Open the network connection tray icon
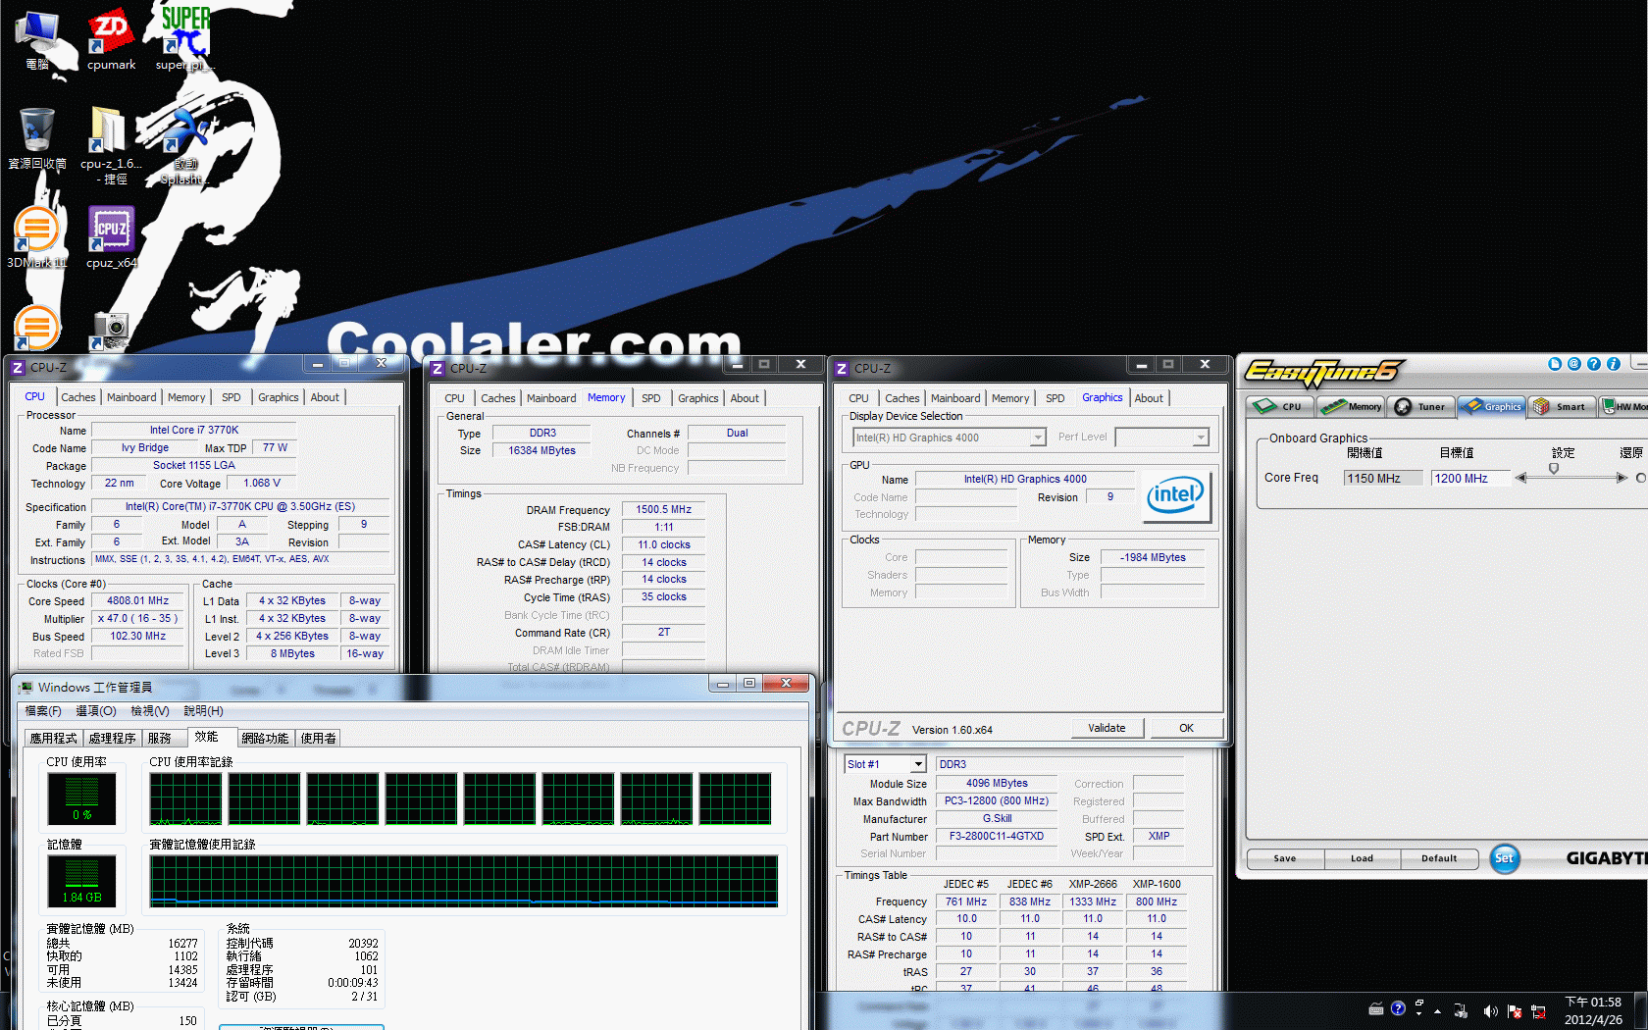 pos(1538,1011)
